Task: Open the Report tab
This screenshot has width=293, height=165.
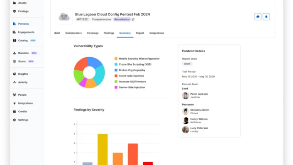Action: tap(140, 33)
